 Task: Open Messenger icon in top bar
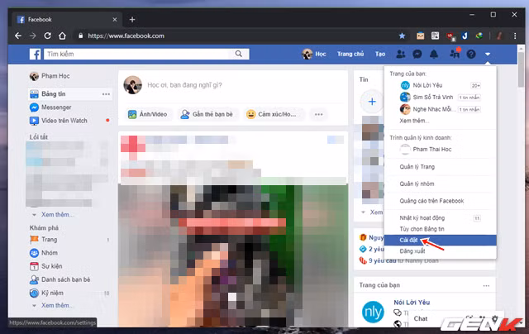pyautogui.click(x=417, y=54)
